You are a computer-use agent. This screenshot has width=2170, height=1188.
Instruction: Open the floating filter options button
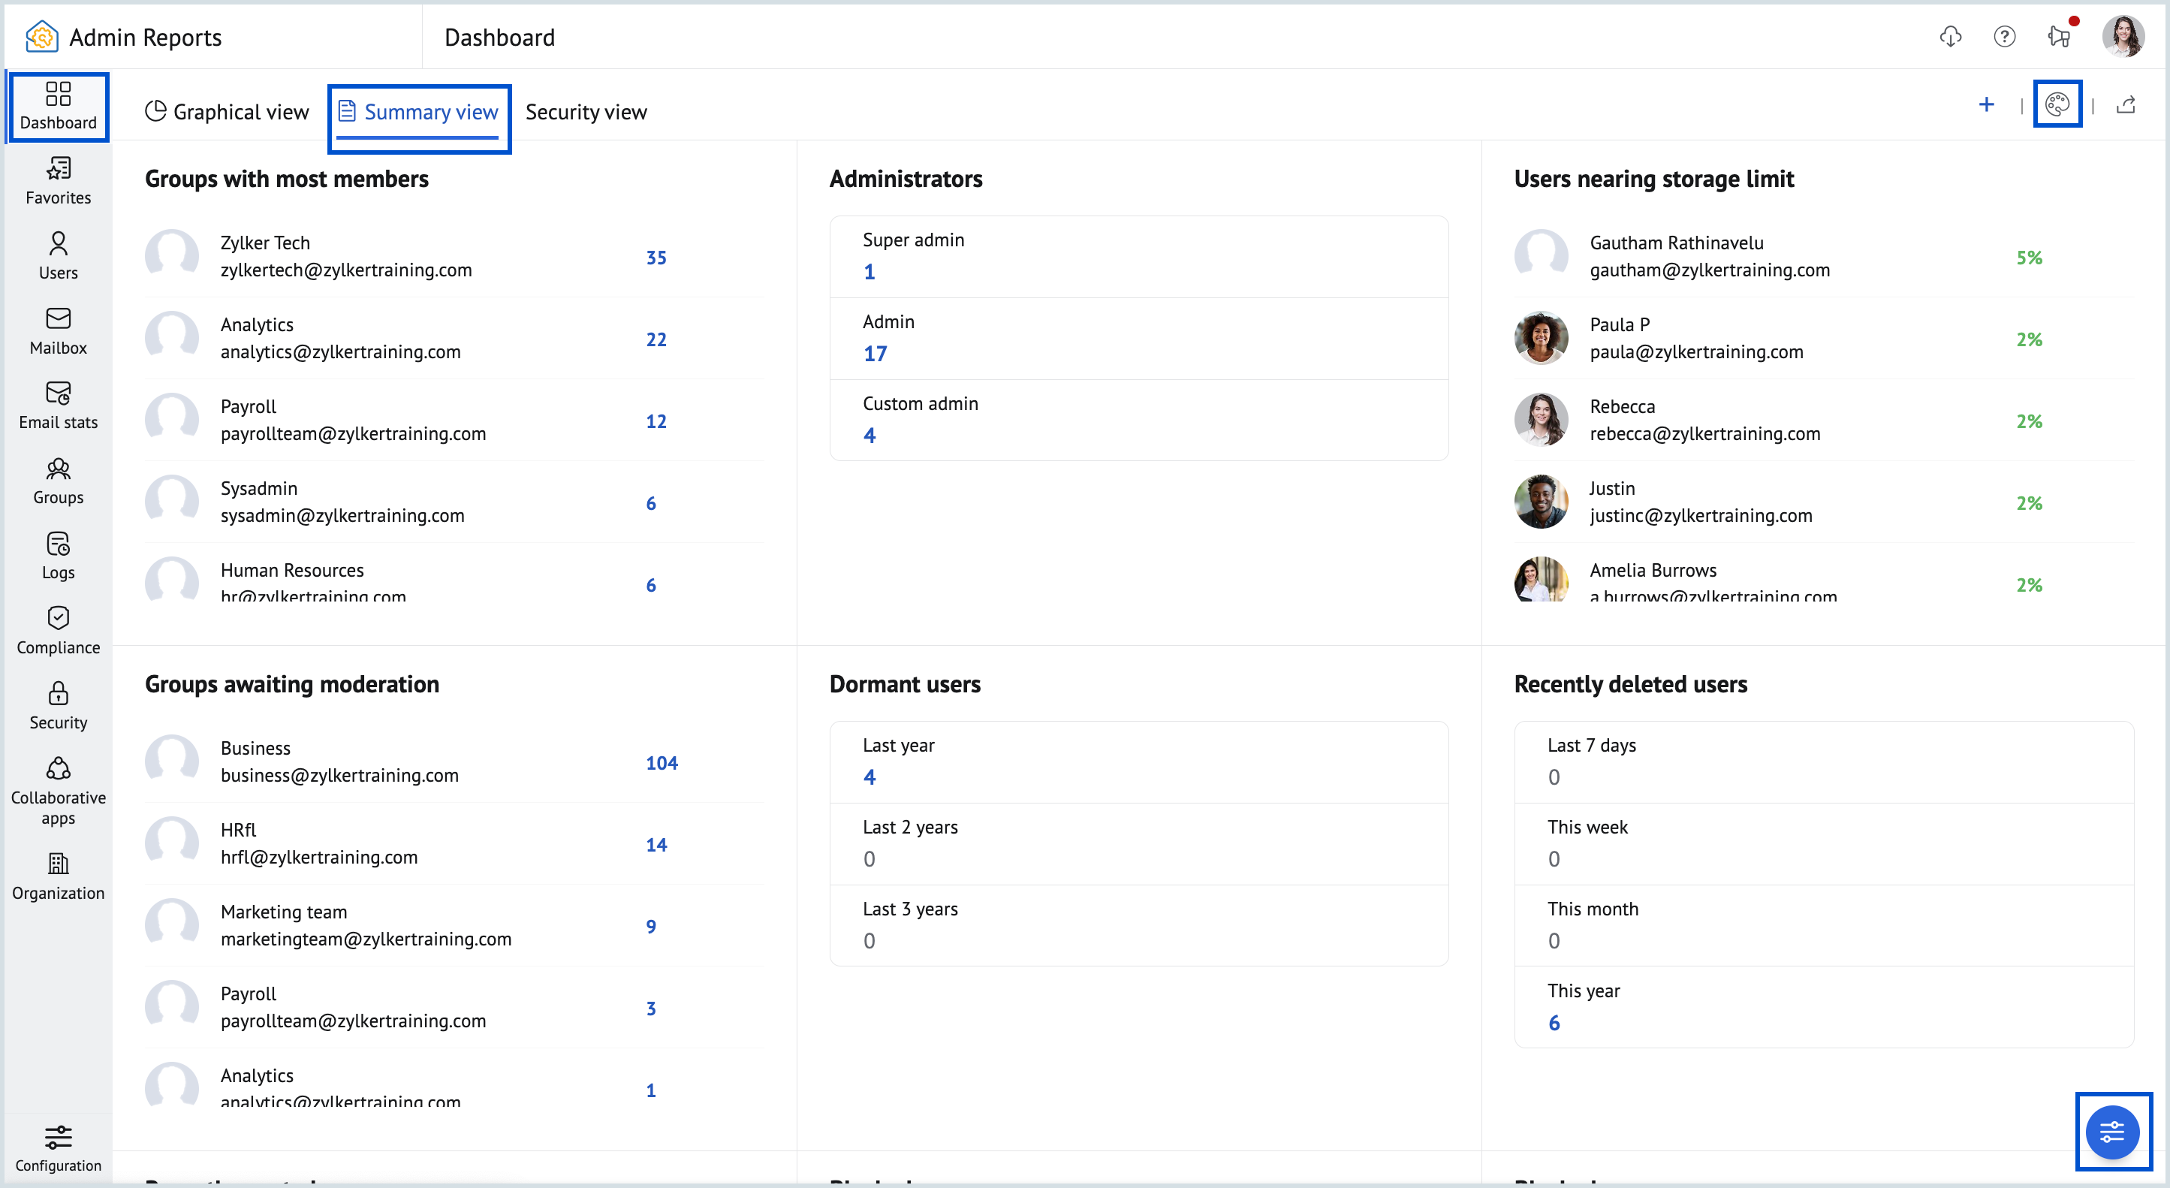coord(2112,1132)
